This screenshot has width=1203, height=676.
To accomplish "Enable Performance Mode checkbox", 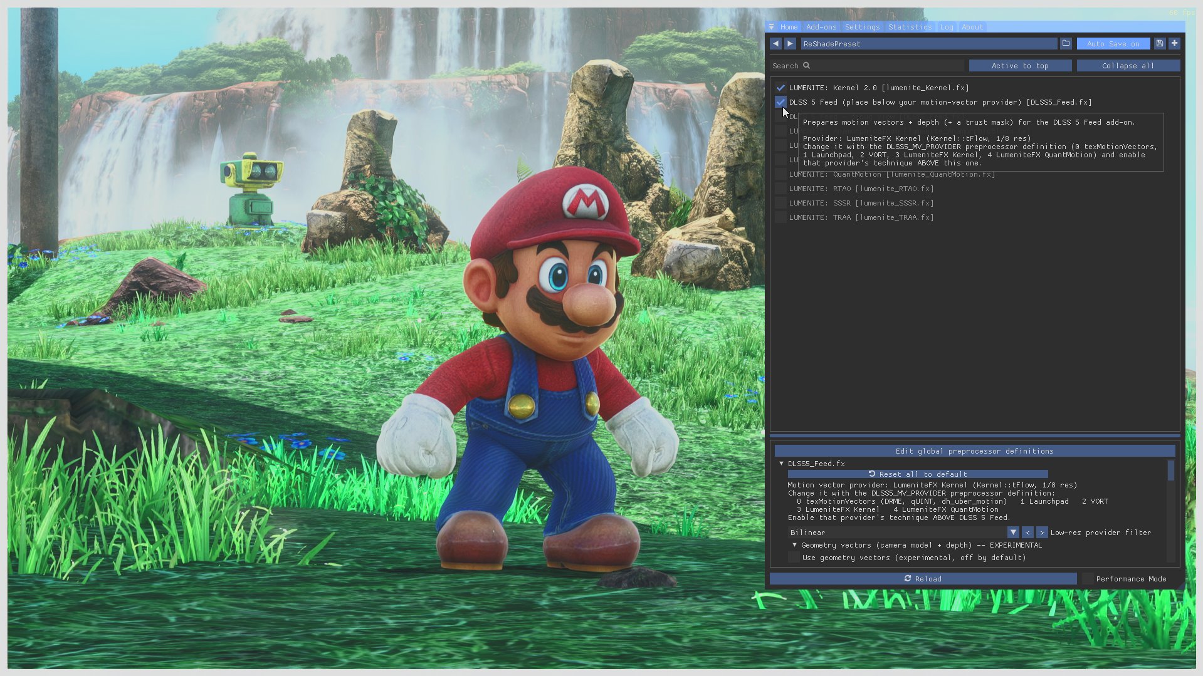I will pos(1088,579).
